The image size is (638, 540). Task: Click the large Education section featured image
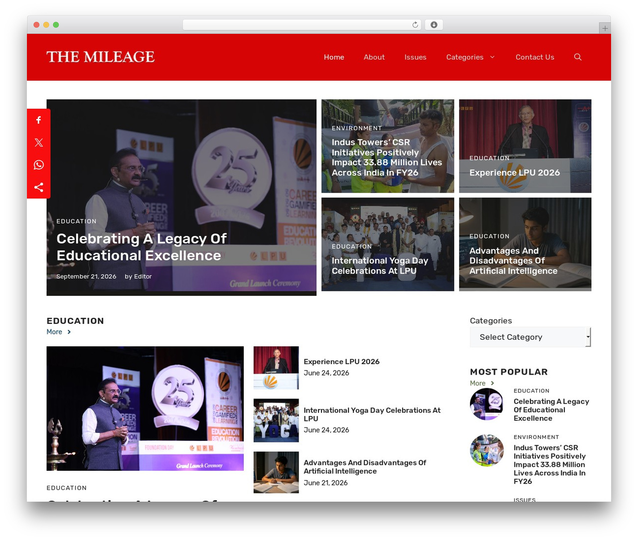point(145,408)
